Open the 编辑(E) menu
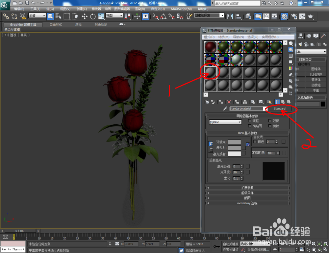This screenshot has height=253, width=329. (19, 9)
